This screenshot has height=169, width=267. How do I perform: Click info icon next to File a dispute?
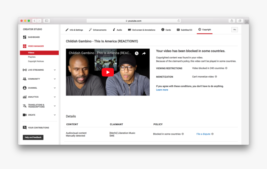(212, 134)
